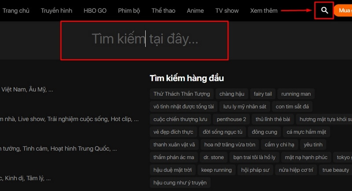The height and width of the screenshot is (191, 352).
Task: Pick the 'dr. stone' search tag
Action: coord(213,157)
